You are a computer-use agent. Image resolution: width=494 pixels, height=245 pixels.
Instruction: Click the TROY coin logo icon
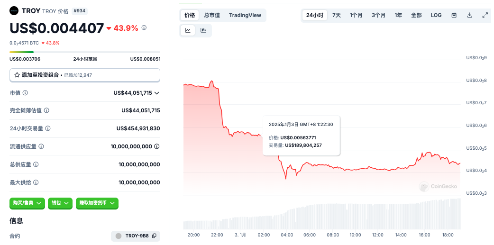pyautogui.click(x=14, y=11)
